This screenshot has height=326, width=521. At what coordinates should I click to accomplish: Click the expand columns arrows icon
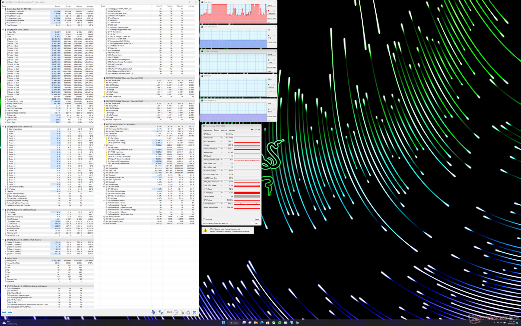point(4,312)
